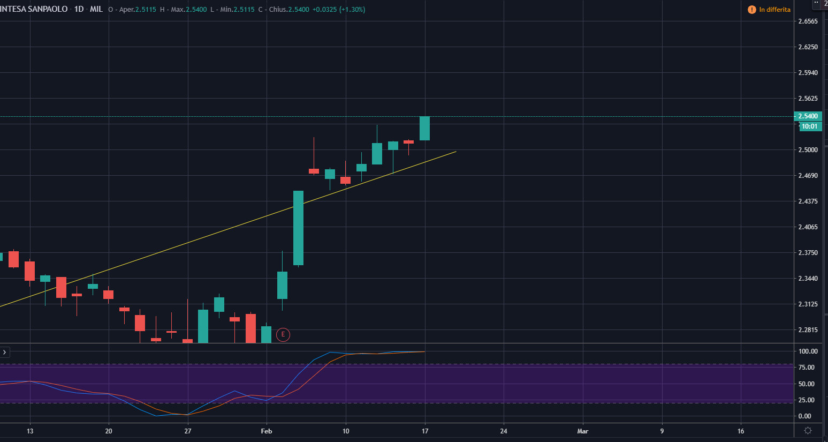Click the 50.00 indicator scale label

807,384
